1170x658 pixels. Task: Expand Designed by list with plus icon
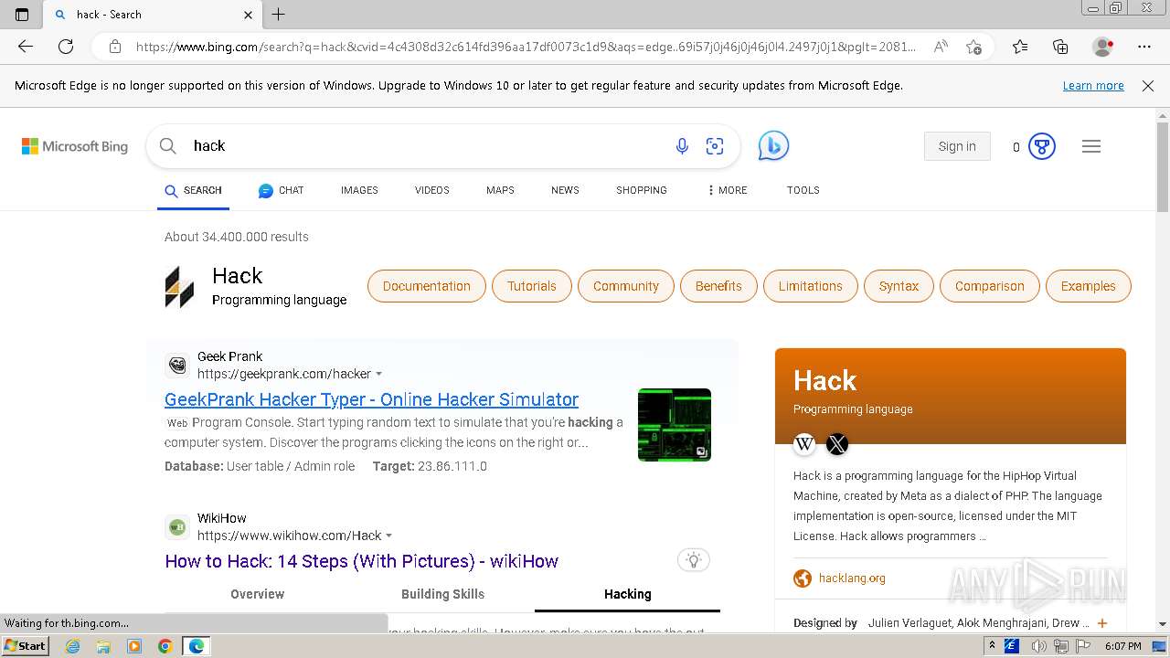pyautogui.click(x=1102, y=623)
